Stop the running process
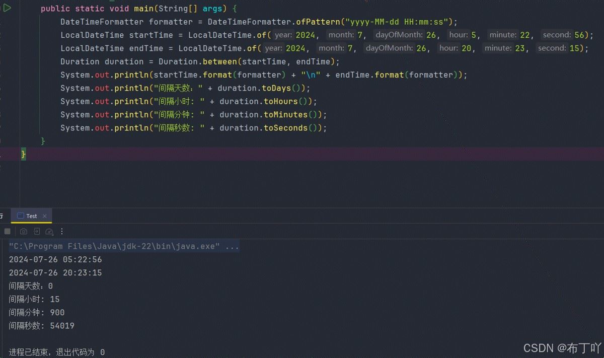604x358 pixels. 7,231
